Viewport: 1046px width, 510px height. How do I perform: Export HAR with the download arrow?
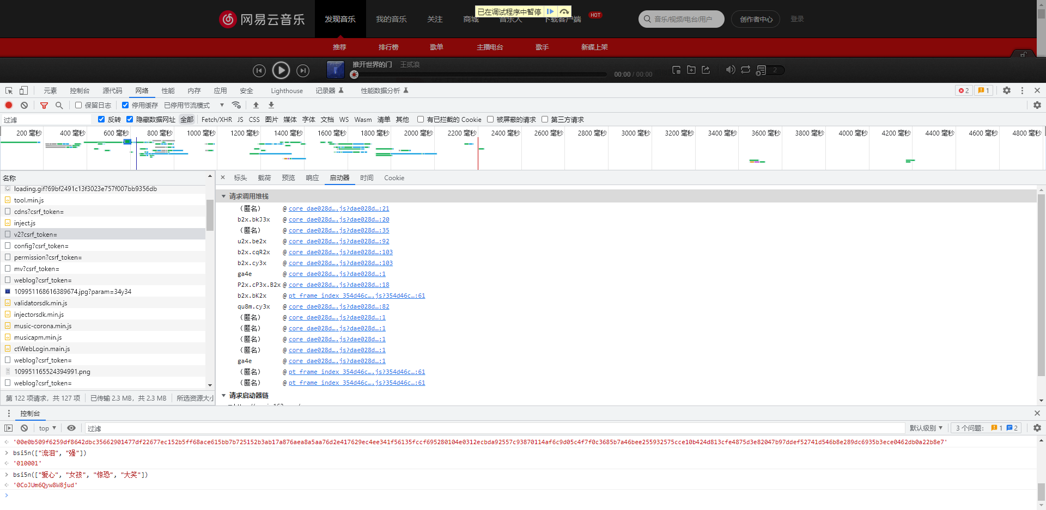[271, 105]
